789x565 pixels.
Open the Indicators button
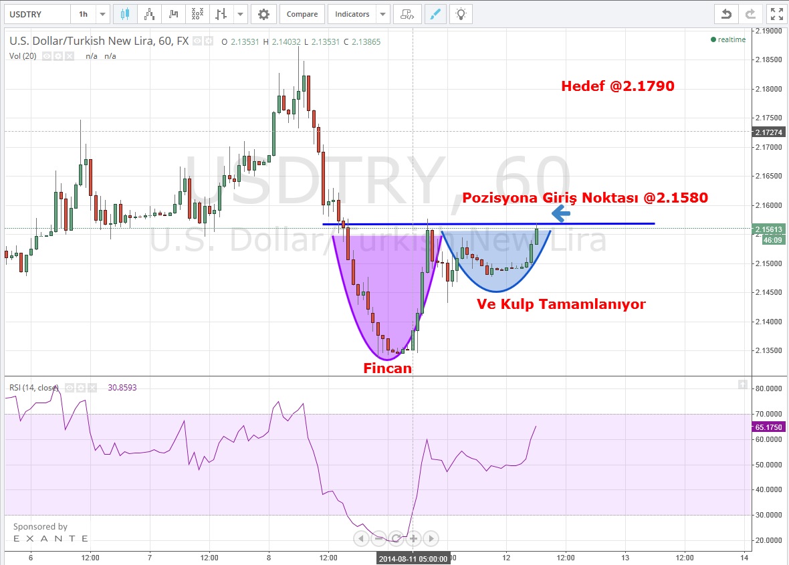[352, 14]
